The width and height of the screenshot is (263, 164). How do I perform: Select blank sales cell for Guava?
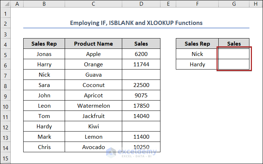(x=141, y=75)
